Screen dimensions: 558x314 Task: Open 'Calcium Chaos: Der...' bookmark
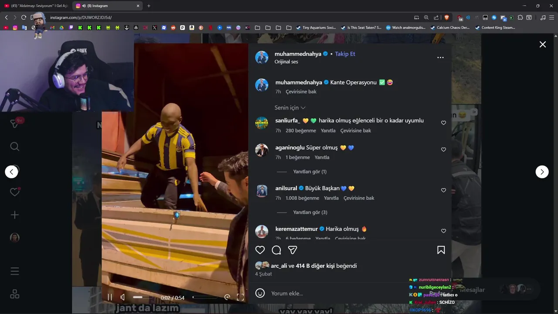click(x=450, y=27)
